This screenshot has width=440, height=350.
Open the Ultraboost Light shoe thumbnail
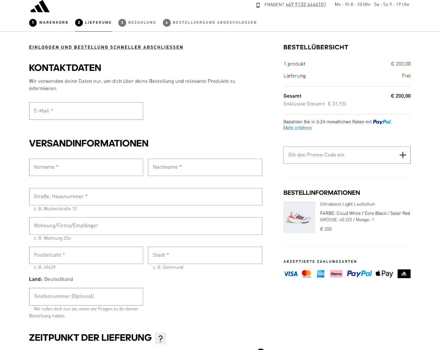[x=299, y=217]
